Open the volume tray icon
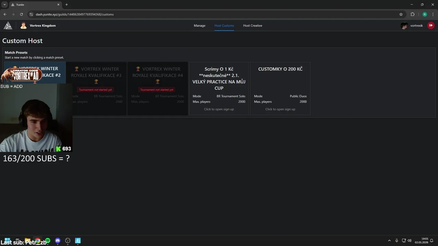 [410, 241]
